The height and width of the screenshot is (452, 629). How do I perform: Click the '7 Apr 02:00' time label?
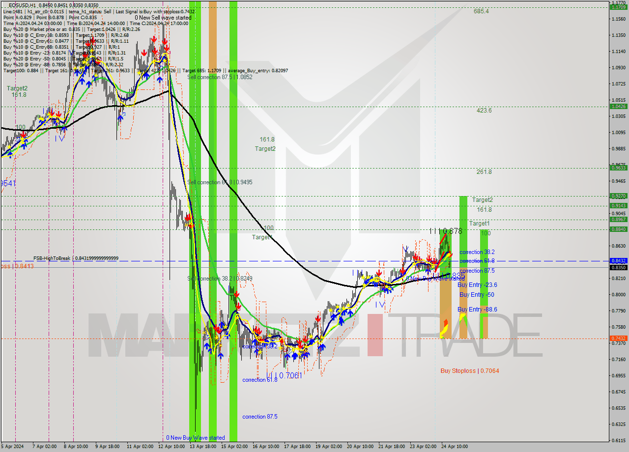44,447
